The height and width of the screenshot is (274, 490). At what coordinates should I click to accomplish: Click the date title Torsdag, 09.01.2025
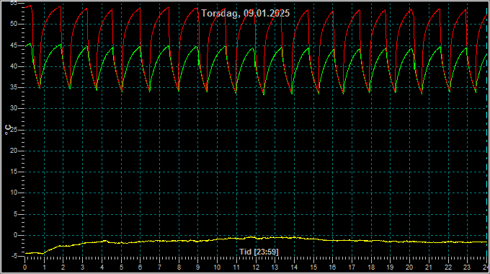tap(245, 13)
